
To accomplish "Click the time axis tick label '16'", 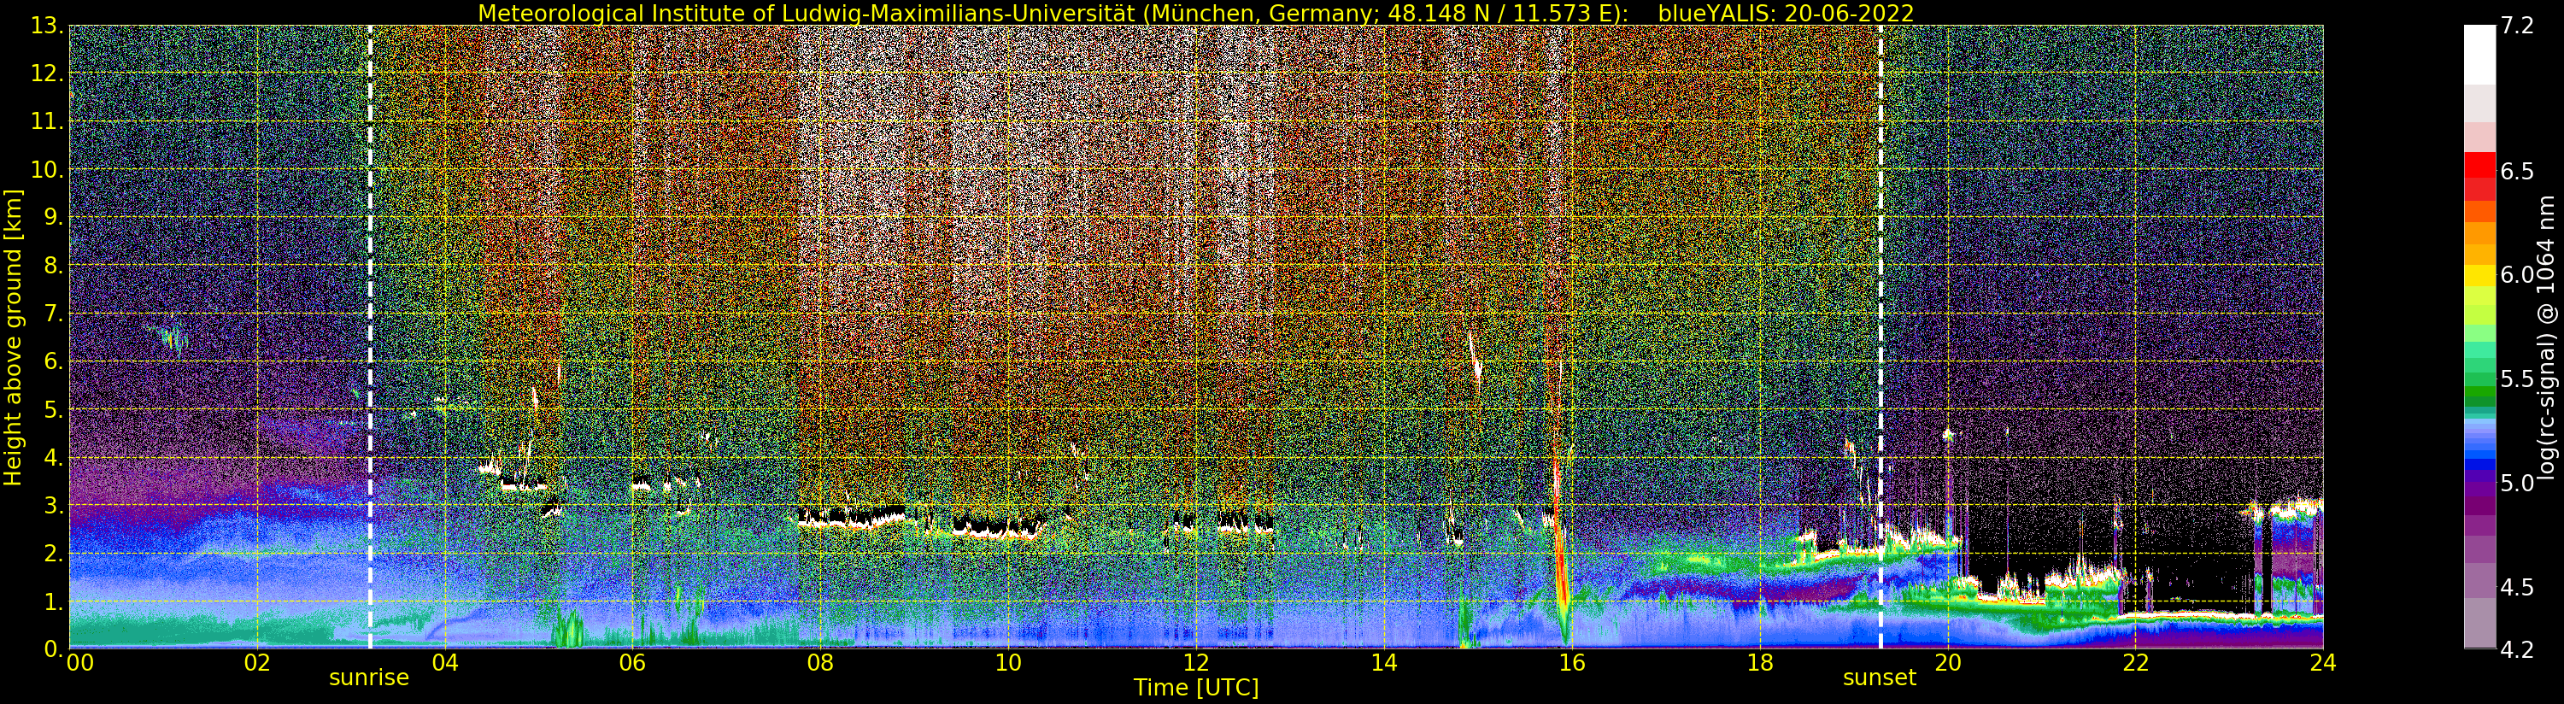I will pos(1572,663).
